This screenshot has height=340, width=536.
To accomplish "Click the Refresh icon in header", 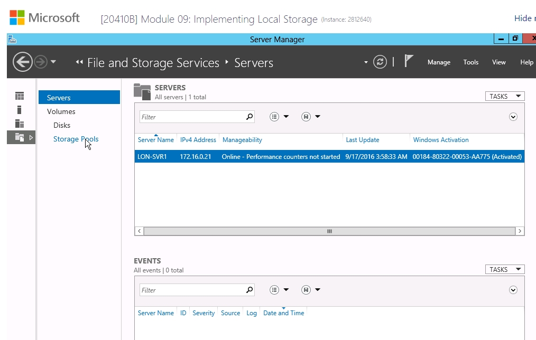I will point(380,62).
